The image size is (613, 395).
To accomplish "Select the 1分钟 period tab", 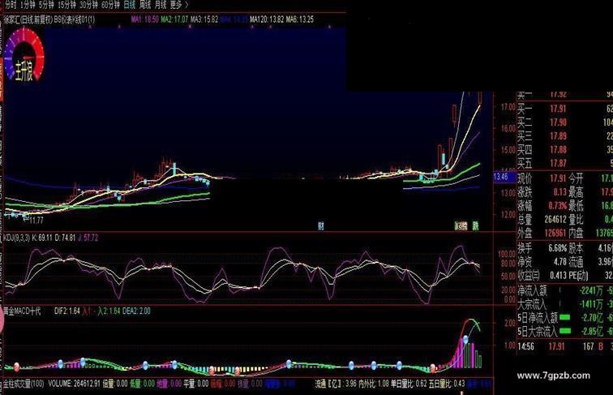I will coord(28,5).
